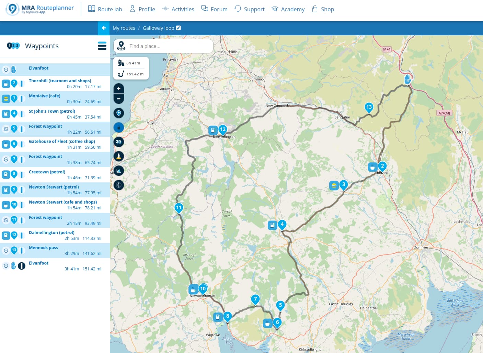
Task: Click the Gatehouse of Fleet coffee icon in list
Action: (5, 144)
